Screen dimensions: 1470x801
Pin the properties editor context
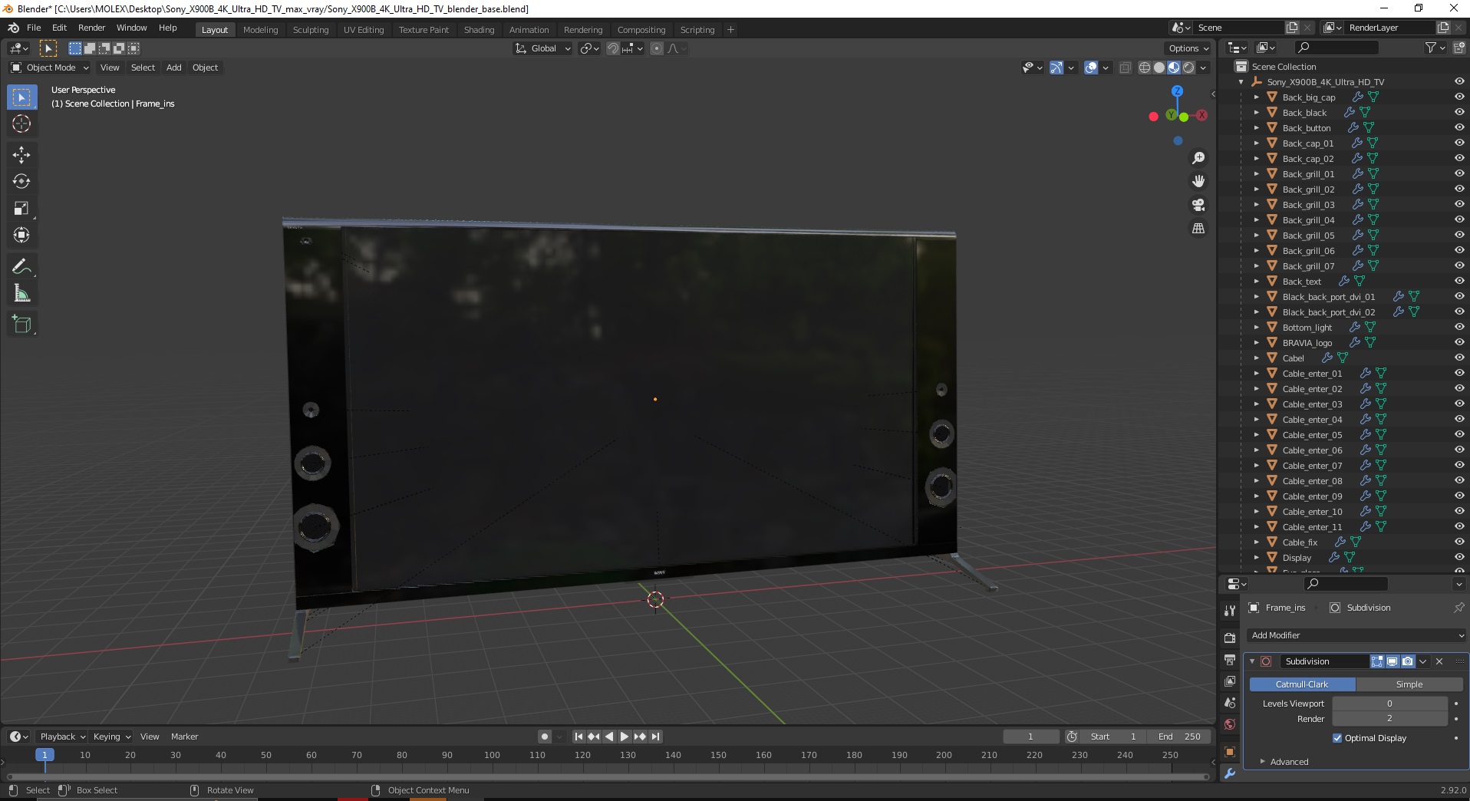point(1458,608)
